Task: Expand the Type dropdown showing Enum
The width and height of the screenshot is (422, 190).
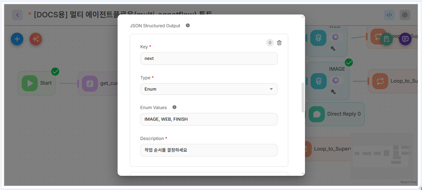Action: (x=209, y=89)
